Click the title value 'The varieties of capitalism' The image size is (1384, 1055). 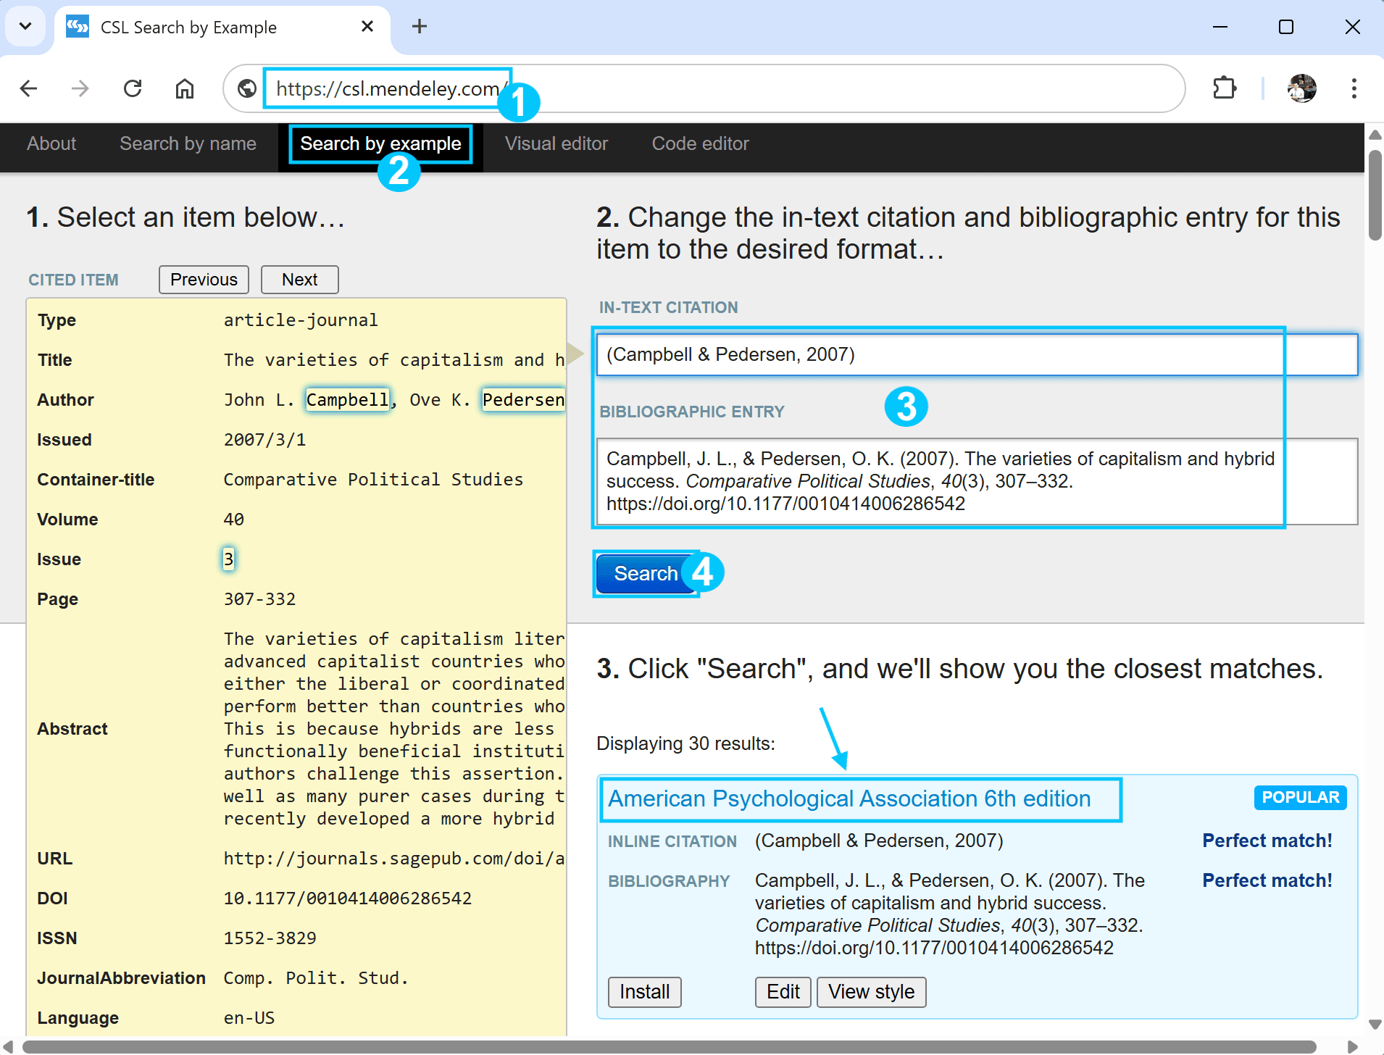[x=394, y=360]
